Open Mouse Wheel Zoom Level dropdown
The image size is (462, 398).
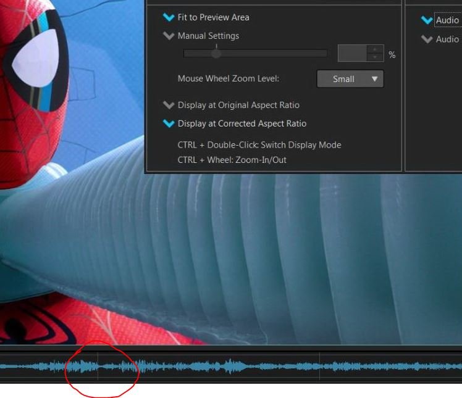(x=350, y=79)
